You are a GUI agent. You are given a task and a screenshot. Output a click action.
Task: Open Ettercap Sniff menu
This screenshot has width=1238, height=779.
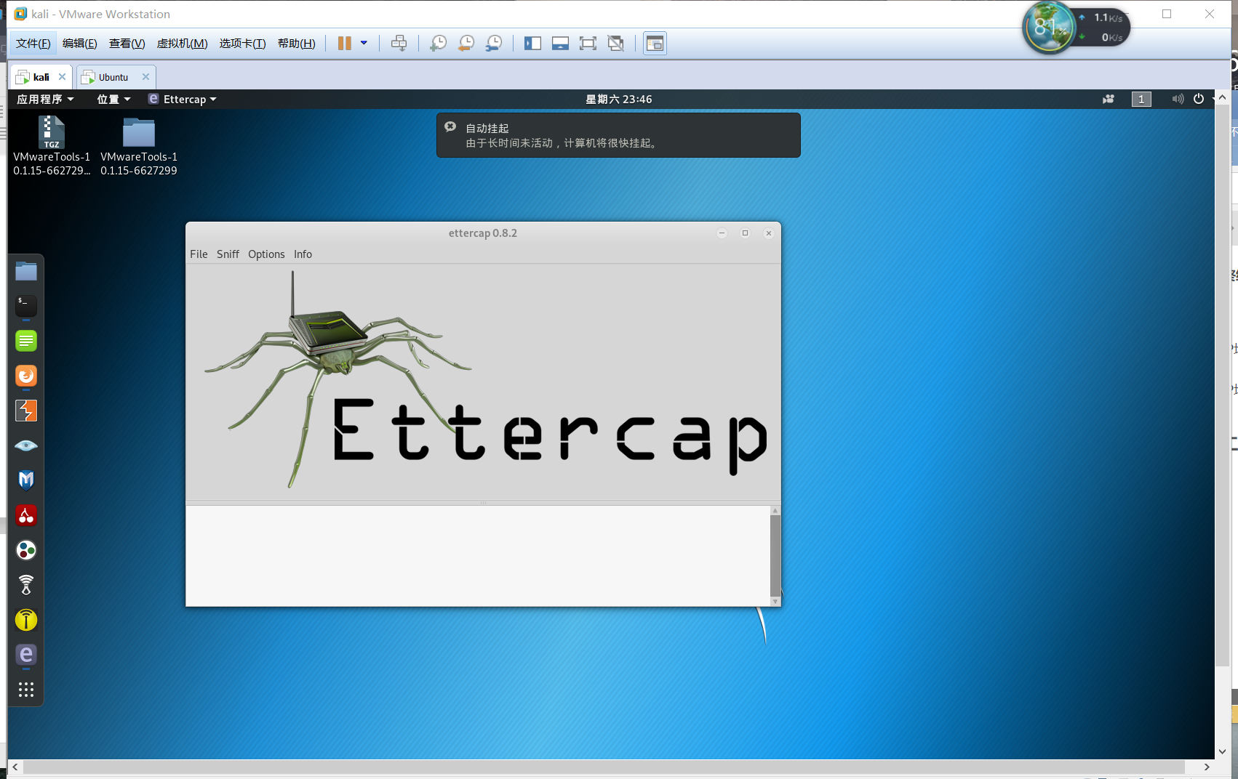click(x=228, y=254)
